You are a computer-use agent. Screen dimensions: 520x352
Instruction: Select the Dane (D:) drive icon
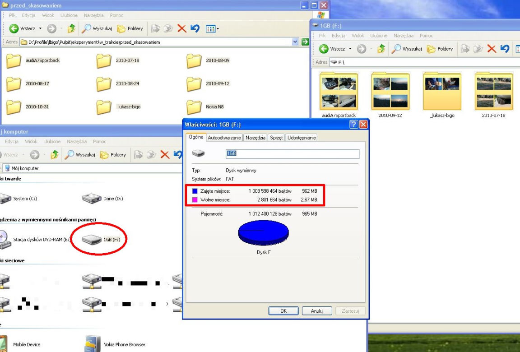(x=92, y=199)
